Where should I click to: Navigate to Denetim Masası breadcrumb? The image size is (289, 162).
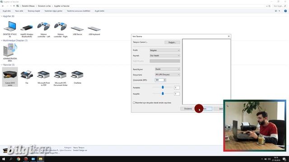point(28,6)
